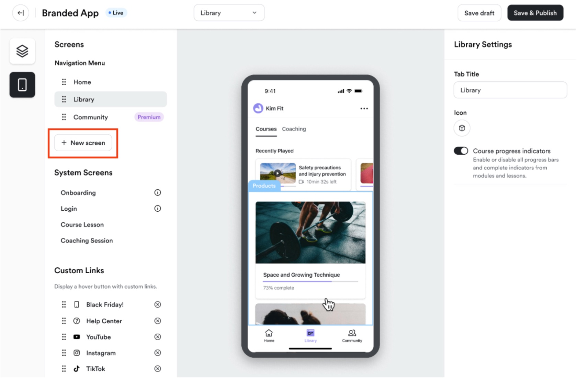Select the mobile phone sidebar icon
Viewport: 577px width, 378px height.
(x=22, y=85)
